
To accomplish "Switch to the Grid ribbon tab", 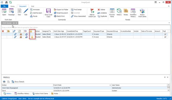I will (33, 6).
